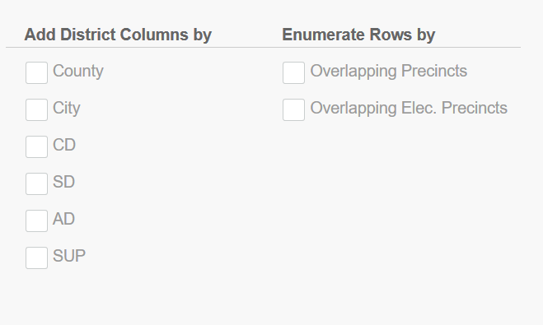Click the Enumerate Rows by heading
Screen dimensions: 543x325
pyautogui.click(x=358, y=35)
